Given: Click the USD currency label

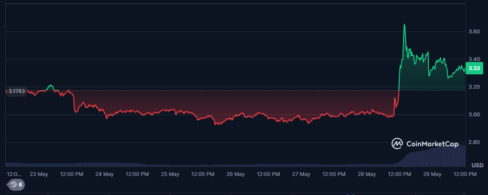Looking at the screenshot, I should pyautogui.click(x=477, y=165).
